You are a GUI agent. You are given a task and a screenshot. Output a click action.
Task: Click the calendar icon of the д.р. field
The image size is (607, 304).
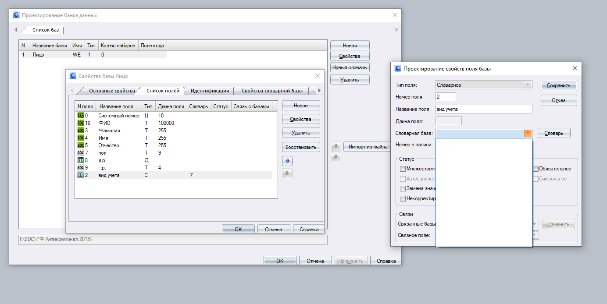81,160
